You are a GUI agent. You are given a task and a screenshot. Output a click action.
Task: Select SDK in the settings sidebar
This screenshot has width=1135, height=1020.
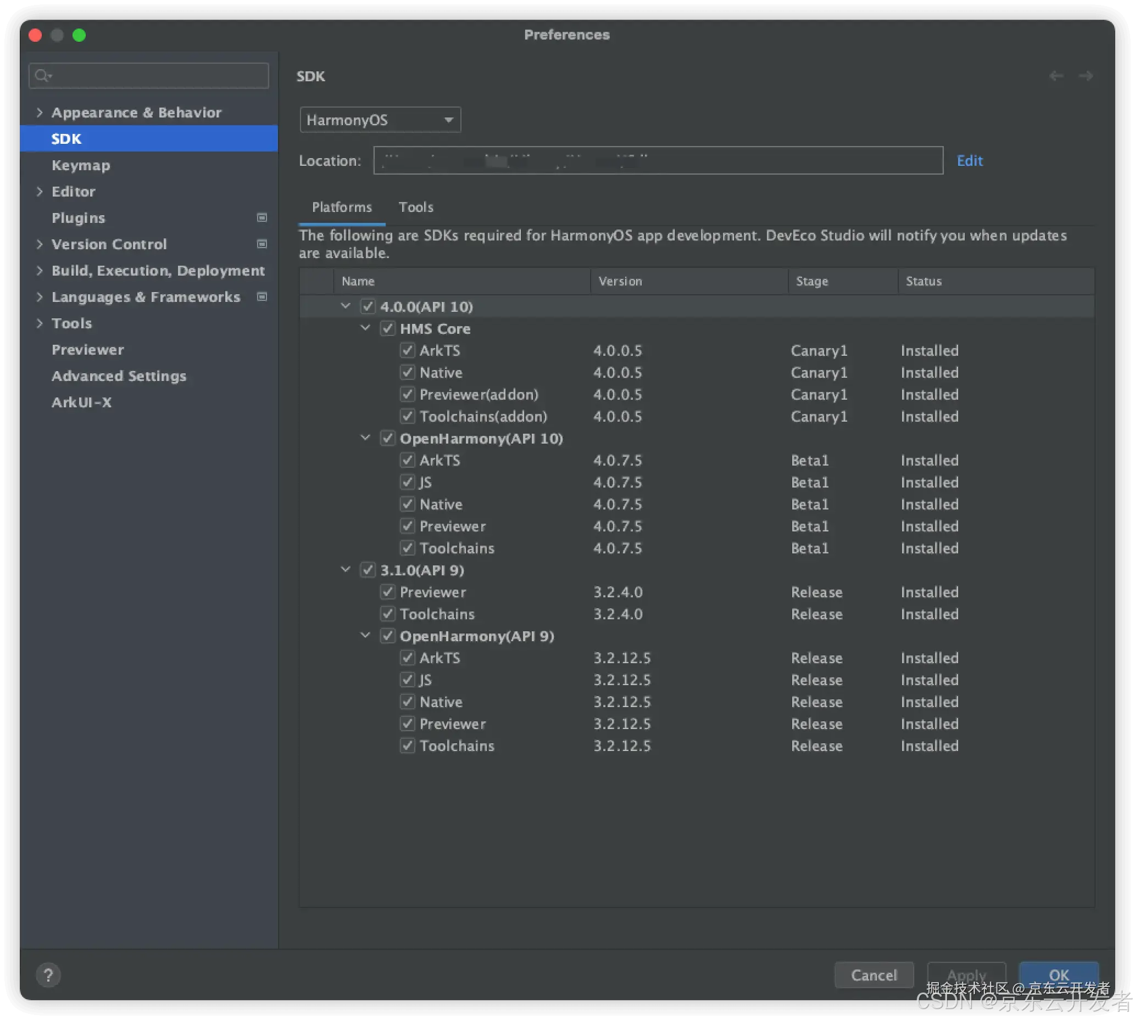click(148, 138)
